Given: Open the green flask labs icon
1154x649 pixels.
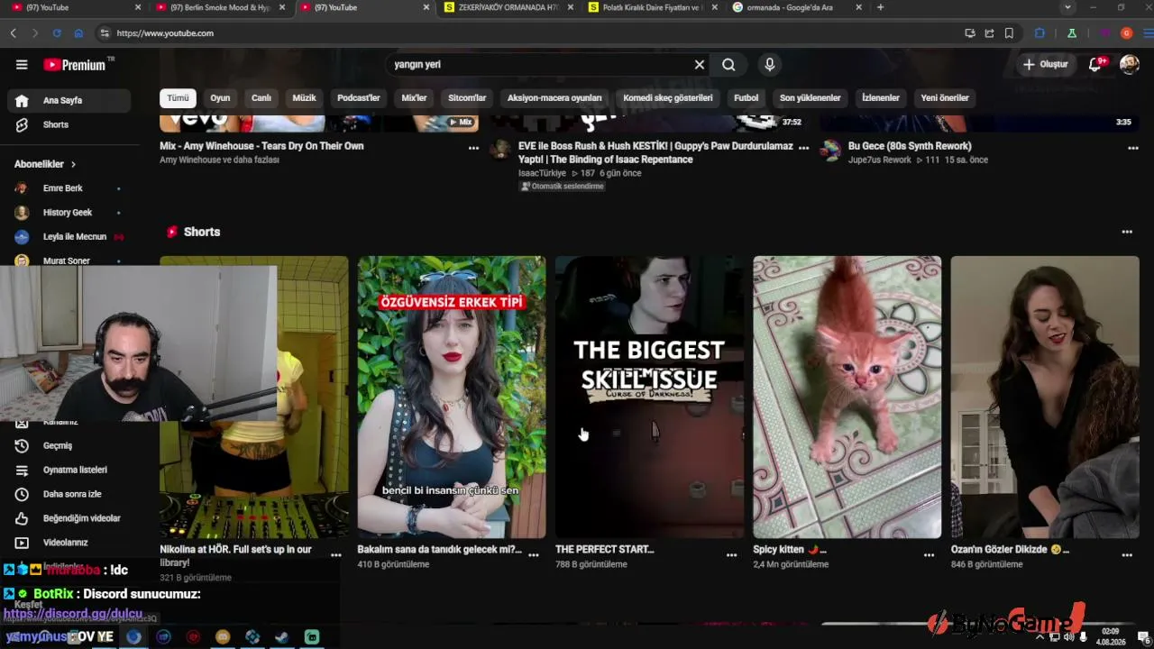Looking at the screenshot, I should [x=1071, y=33].
